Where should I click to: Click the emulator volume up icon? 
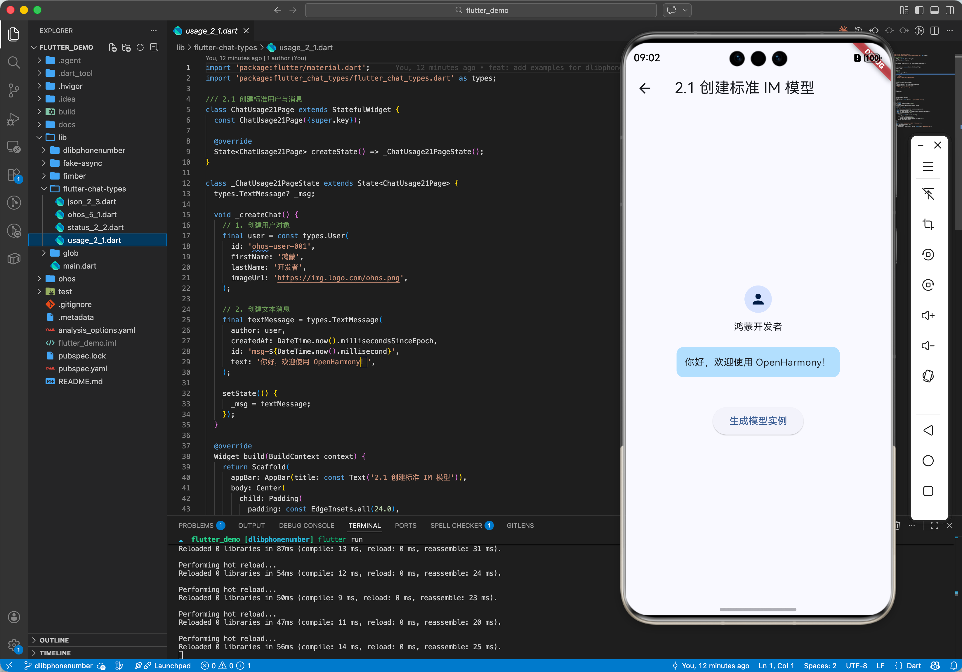pyautogui.click(x=928, y=315)
